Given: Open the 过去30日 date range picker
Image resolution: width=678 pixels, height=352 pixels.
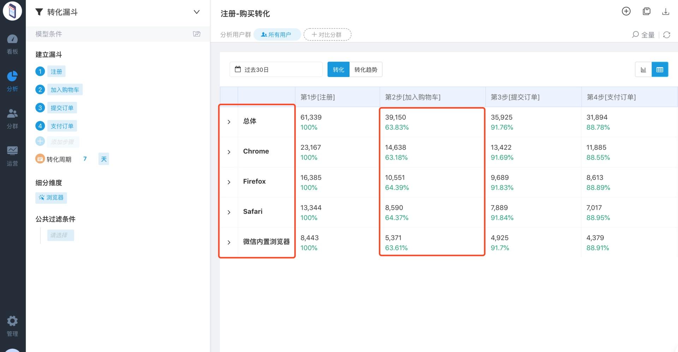Looking at the screenshot, I should tap(276, 69).
